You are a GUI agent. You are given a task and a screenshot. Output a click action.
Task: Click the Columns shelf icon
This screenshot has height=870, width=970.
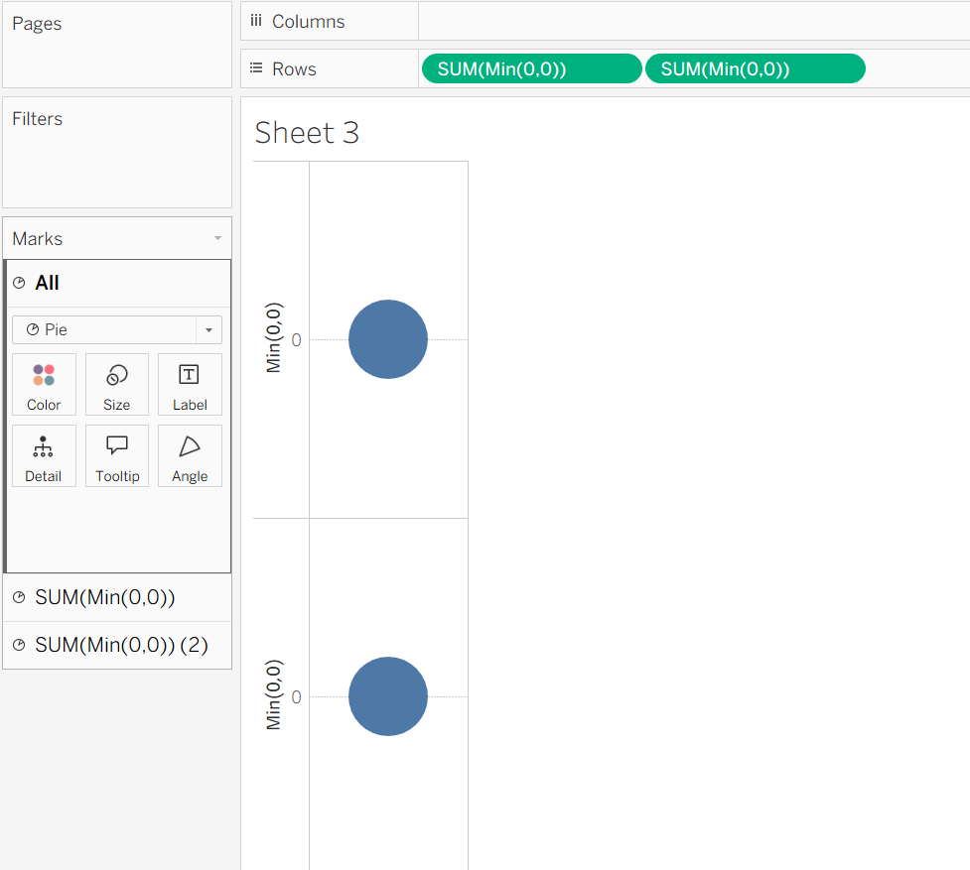(x=256, y=21)
